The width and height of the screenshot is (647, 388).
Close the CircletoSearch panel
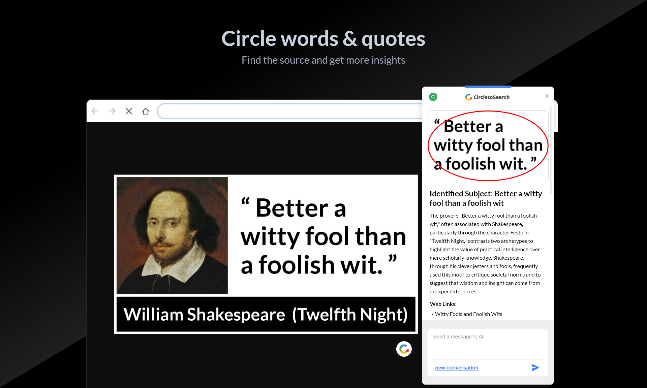point(547,96)
